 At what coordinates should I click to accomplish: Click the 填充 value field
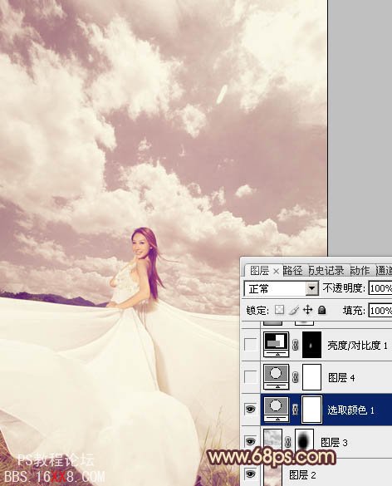[x=380, y=310]
